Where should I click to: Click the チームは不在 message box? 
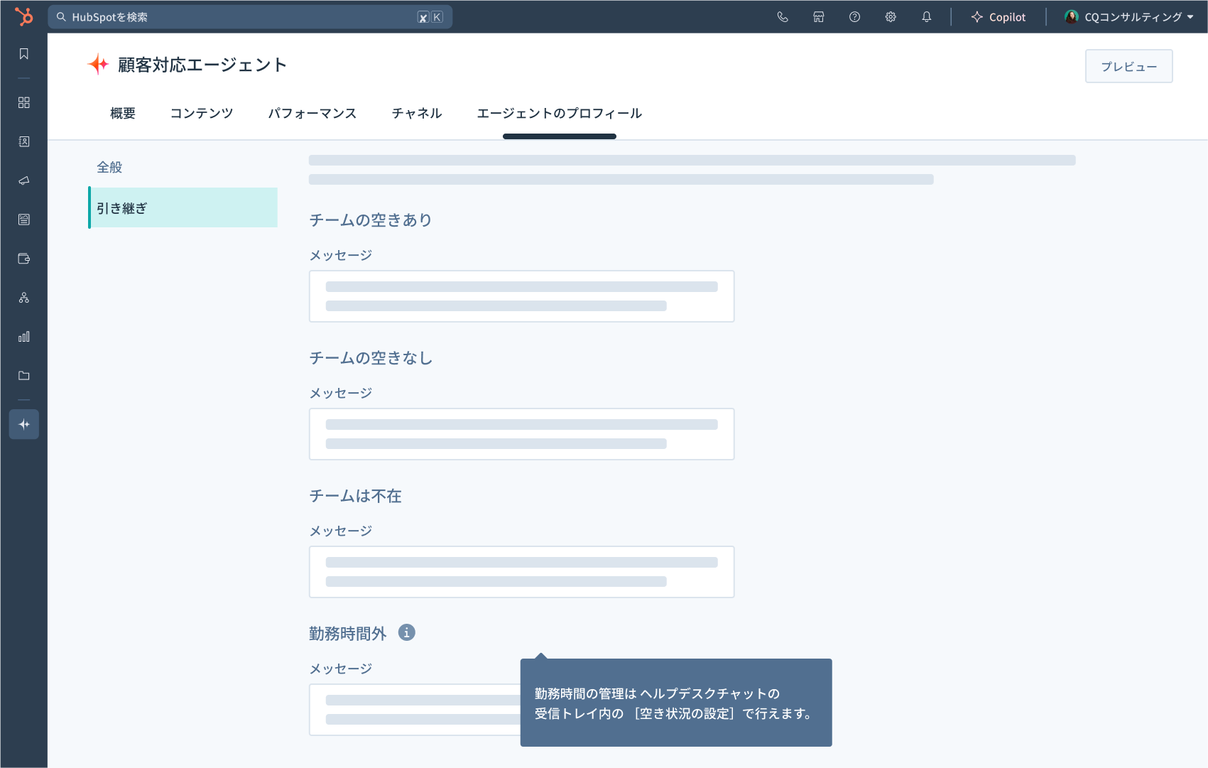tap(522, 572)
